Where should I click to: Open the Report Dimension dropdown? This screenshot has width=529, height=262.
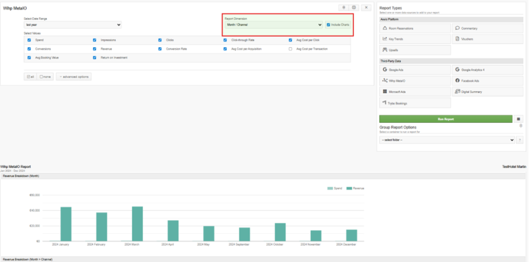274,25
